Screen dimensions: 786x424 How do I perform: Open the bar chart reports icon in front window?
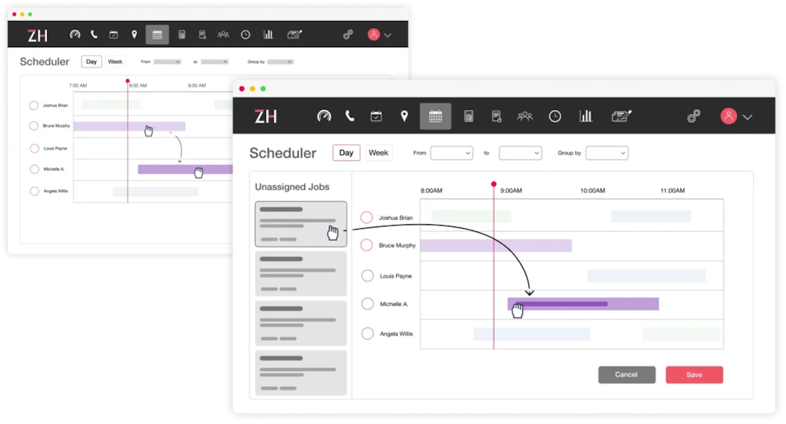(586, 116)
